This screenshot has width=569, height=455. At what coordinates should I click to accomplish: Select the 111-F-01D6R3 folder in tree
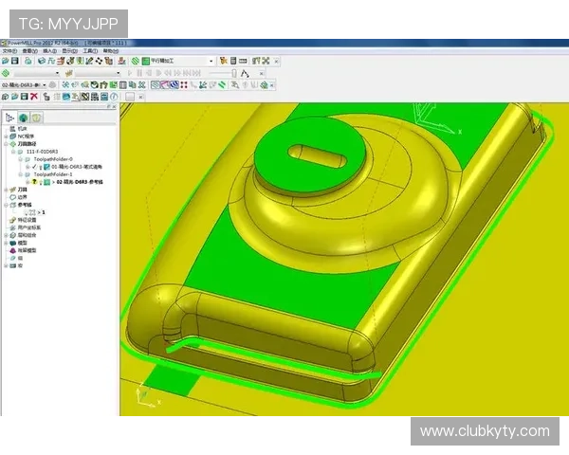[x=38, y=152]
